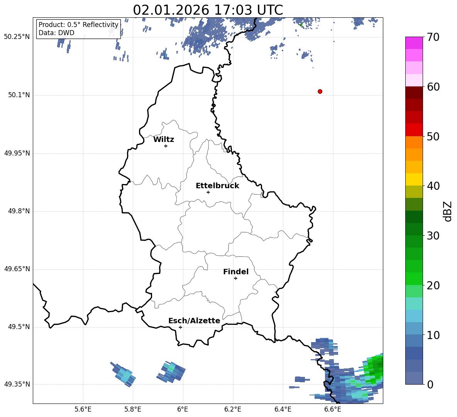
Task: Click the 49.65°N latitude label
Action: pyautogui.click(x=17, y=269)
